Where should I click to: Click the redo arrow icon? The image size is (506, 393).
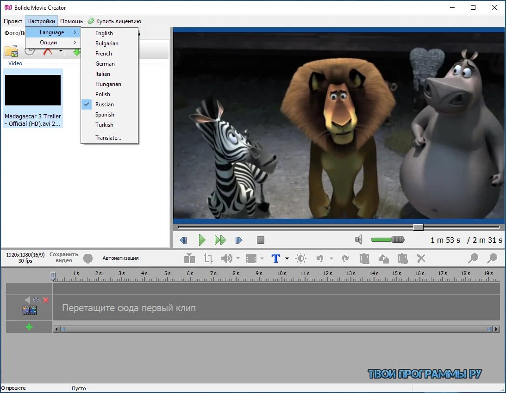point(345,258)
